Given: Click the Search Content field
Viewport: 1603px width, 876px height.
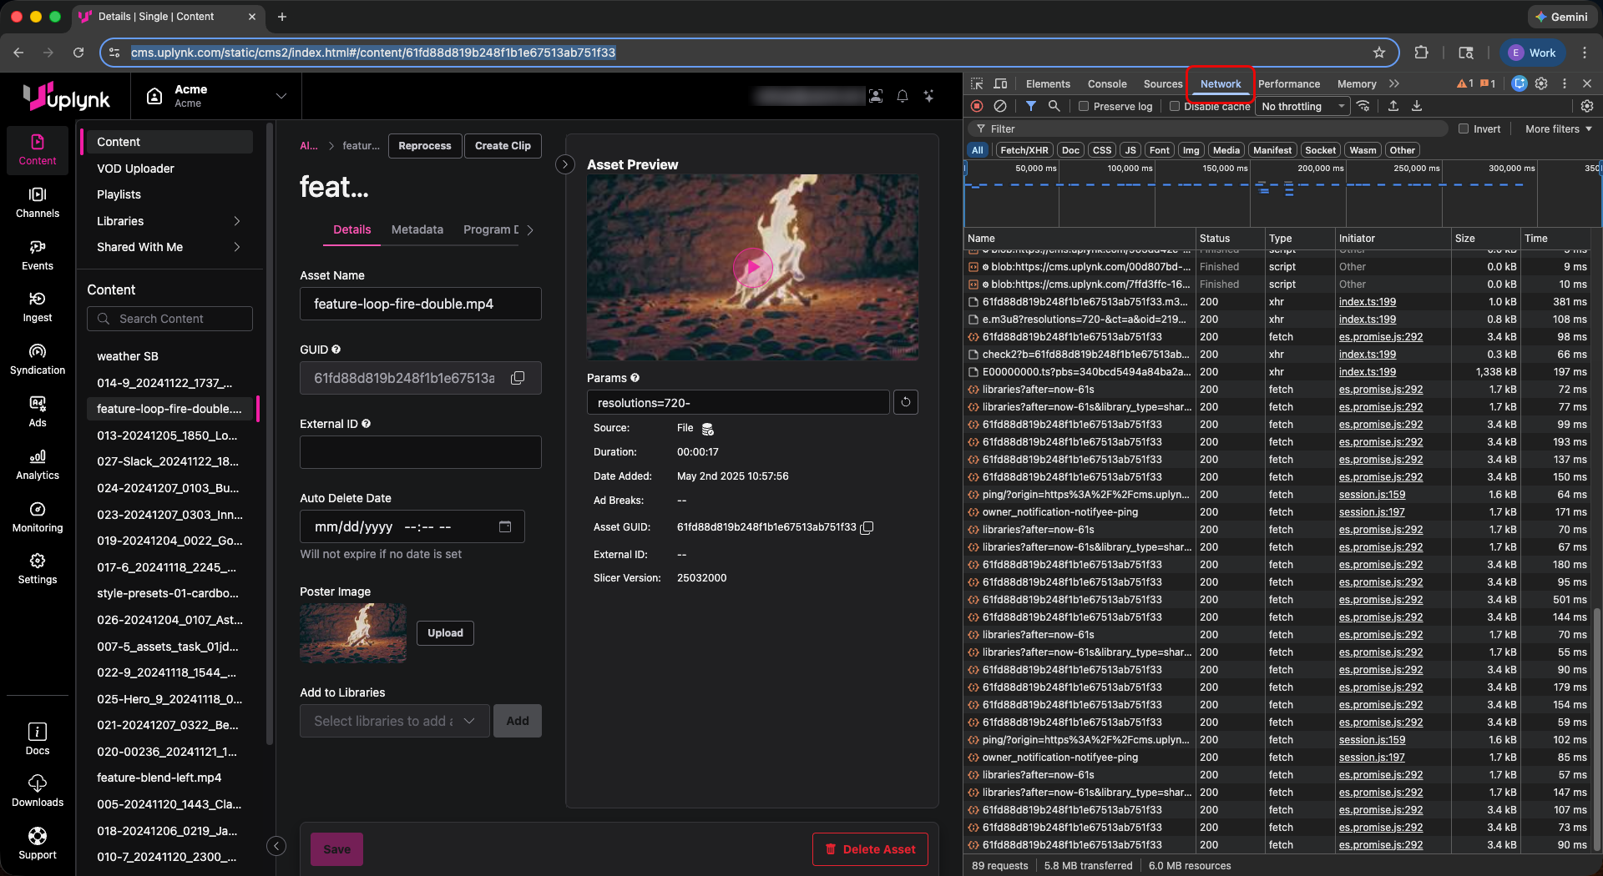Looking at the screenshot, I should coord(169,319).
